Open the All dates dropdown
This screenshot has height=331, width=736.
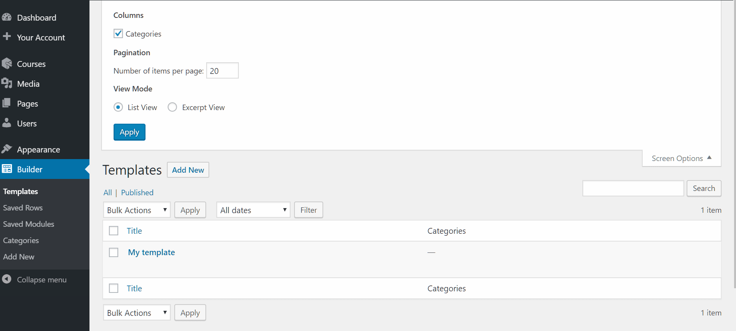point(253,210)
